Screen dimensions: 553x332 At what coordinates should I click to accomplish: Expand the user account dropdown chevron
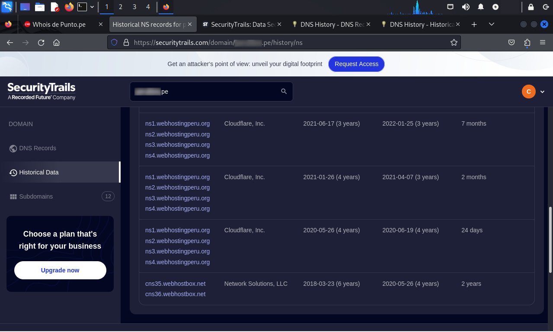pyautogui.click(x=542, y=92)
